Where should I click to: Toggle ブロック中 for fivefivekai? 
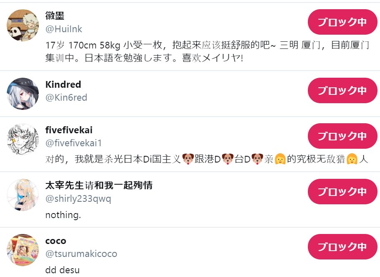[x=342, y=136]
